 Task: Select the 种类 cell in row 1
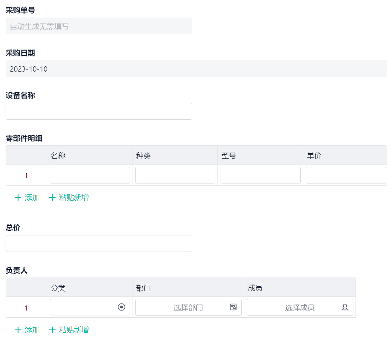[175, 175]
